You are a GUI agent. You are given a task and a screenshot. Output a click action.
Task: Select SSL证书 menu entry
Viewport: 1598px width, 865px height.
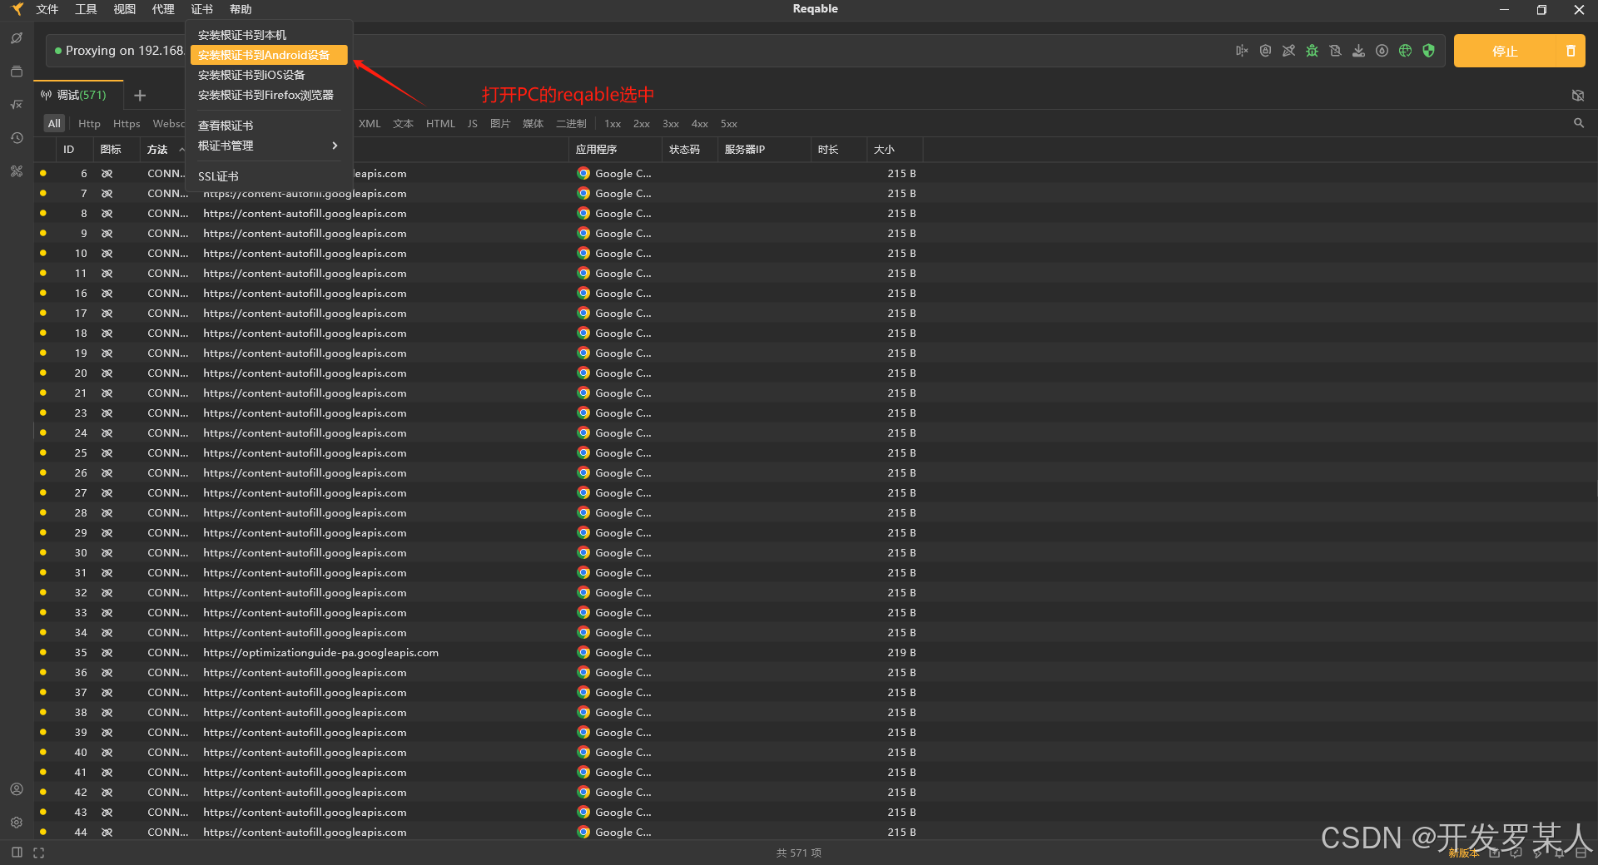[269, 176]
